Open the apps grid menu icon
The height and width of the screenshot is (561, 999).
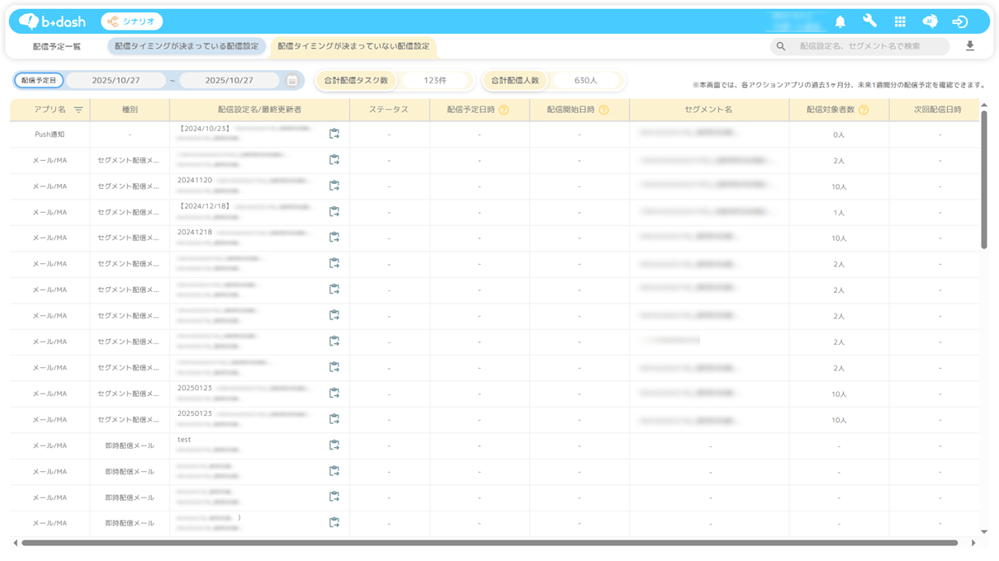coord(900,21)
